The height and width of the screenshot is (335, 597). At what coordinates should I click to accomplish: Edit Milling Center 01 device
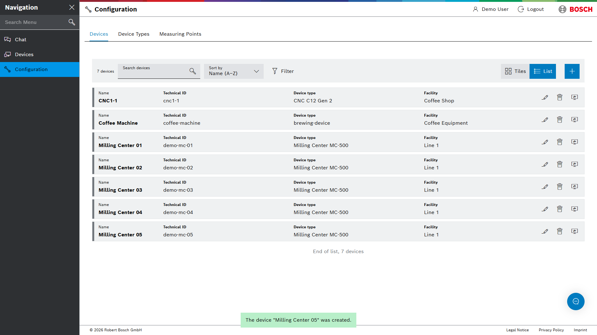545,142
